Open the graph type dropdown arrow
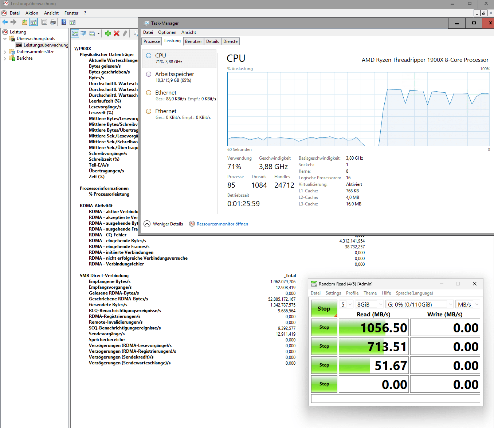Viewport: 494px width, 428px height. [98, 33]
